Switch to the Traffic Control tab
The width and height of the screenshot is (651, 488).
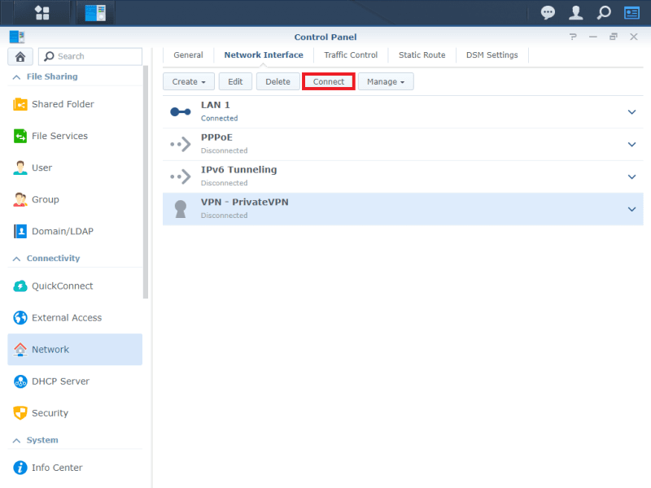pos(351,55)
